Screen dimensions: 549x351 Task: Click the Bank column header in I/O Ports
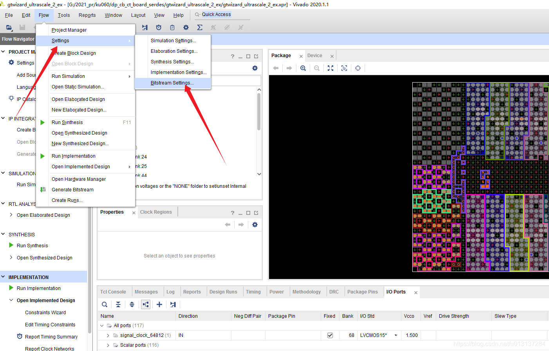(x=347, y=316)
